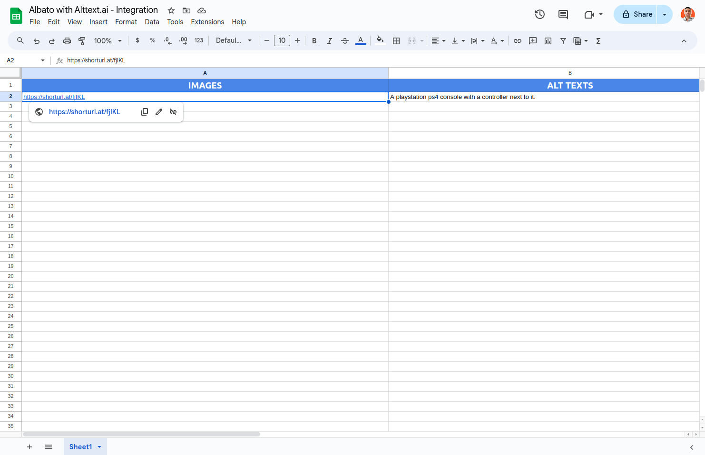Viewport: 705px width, 455px height.
Task: Insert a comment from the toolbar
Action: tap(533, 41)
